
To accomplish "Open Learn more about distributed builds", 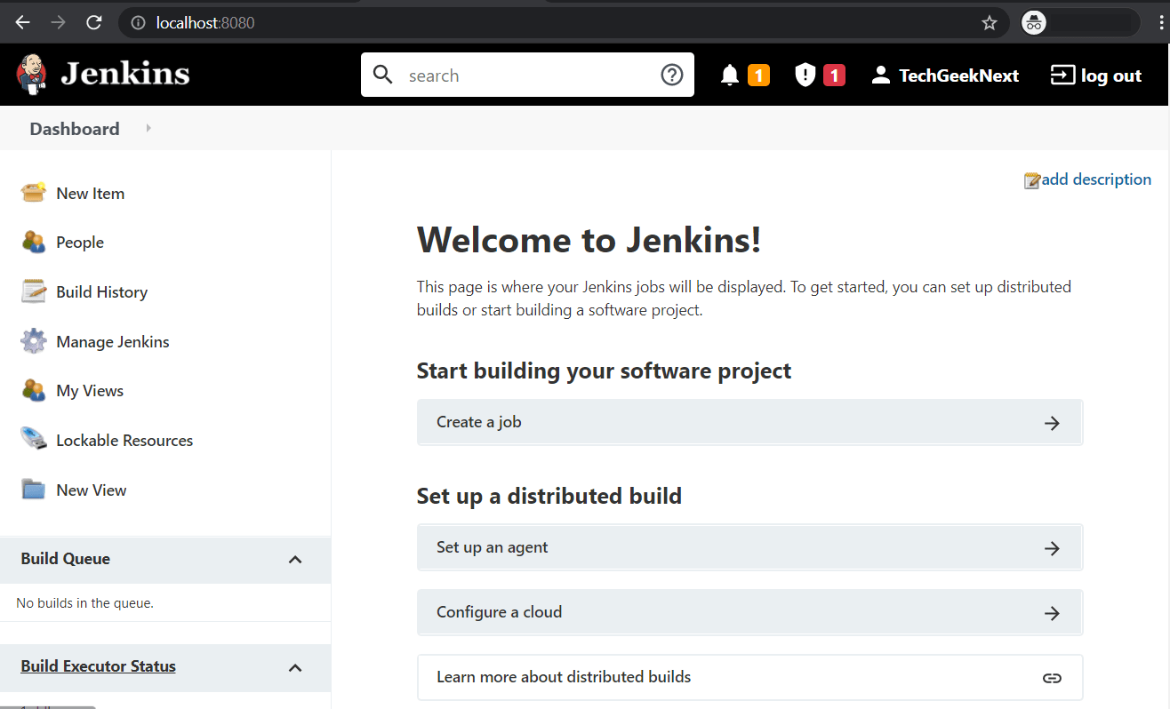I will click(749, 677).
